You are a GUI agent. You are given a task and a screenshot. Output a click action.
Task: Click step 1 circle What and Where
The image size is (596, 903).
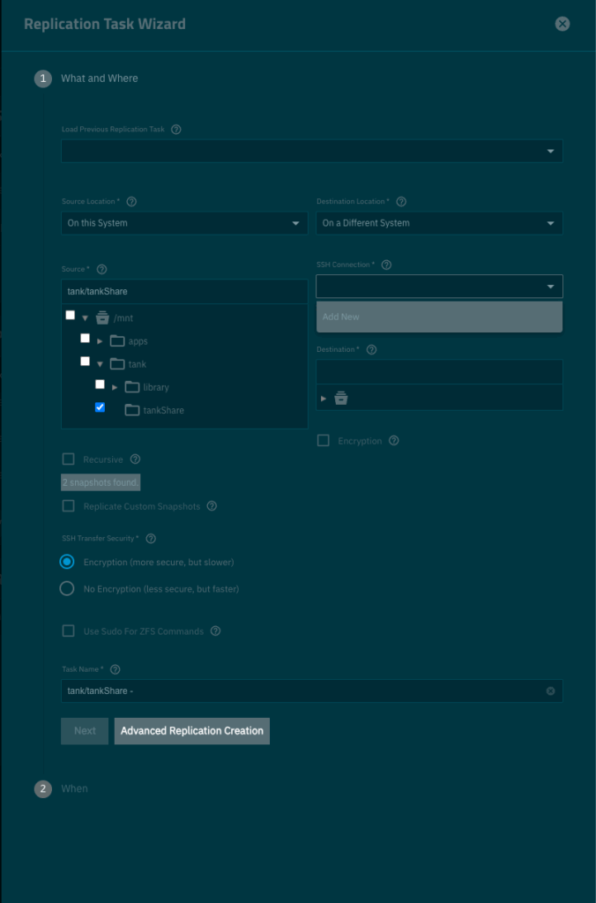42,78
